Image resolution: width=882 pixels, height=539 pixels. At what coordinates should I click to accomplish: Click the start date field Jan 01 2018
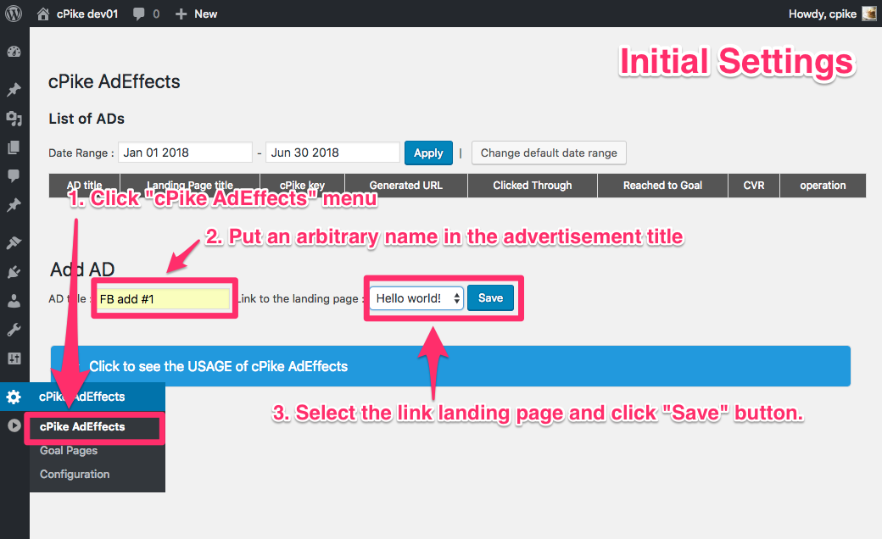coord(185,153)
